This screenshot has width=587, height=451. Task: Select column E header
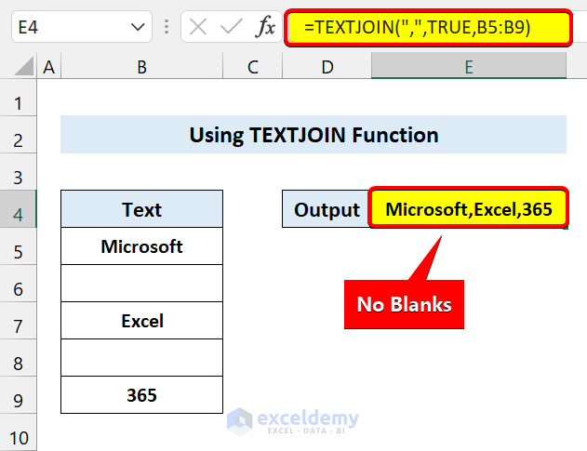tap(469, 67)
